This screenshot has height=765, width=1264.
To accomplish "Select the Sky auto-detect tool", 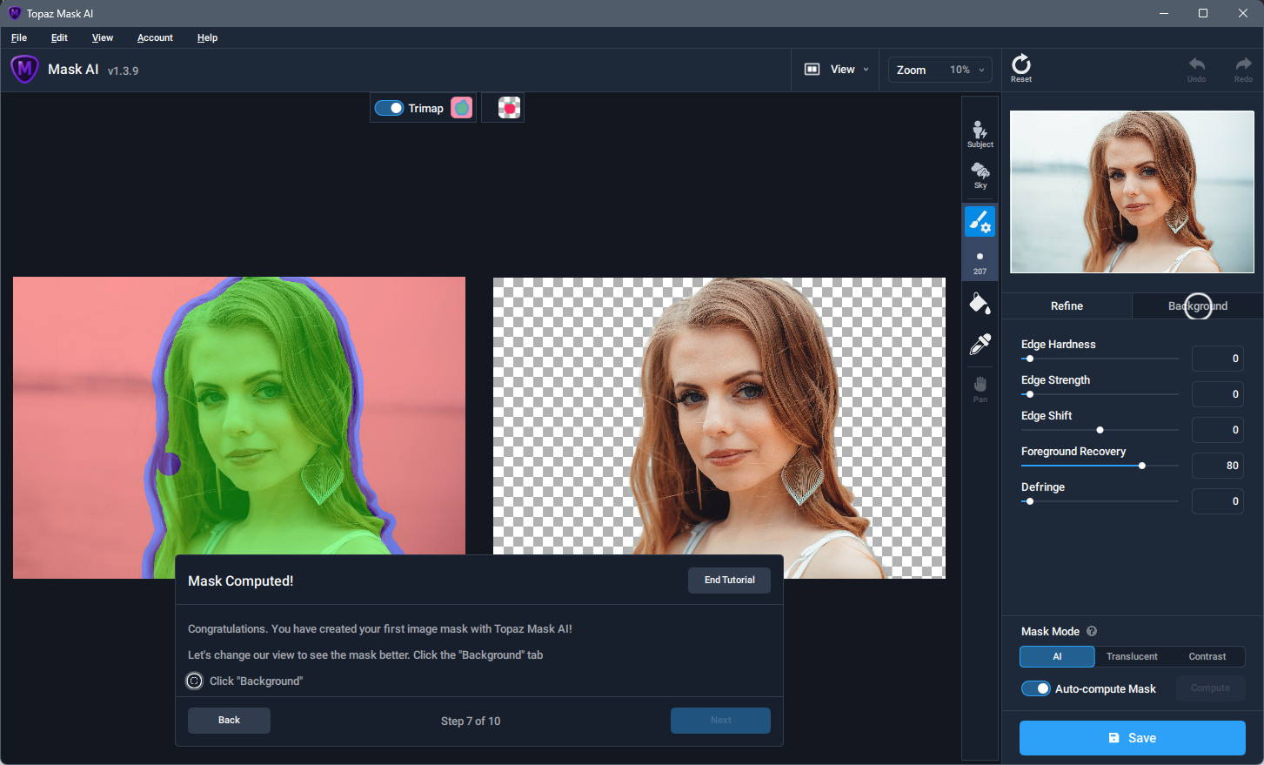I will pyautogui.click(x=980, y=176).
